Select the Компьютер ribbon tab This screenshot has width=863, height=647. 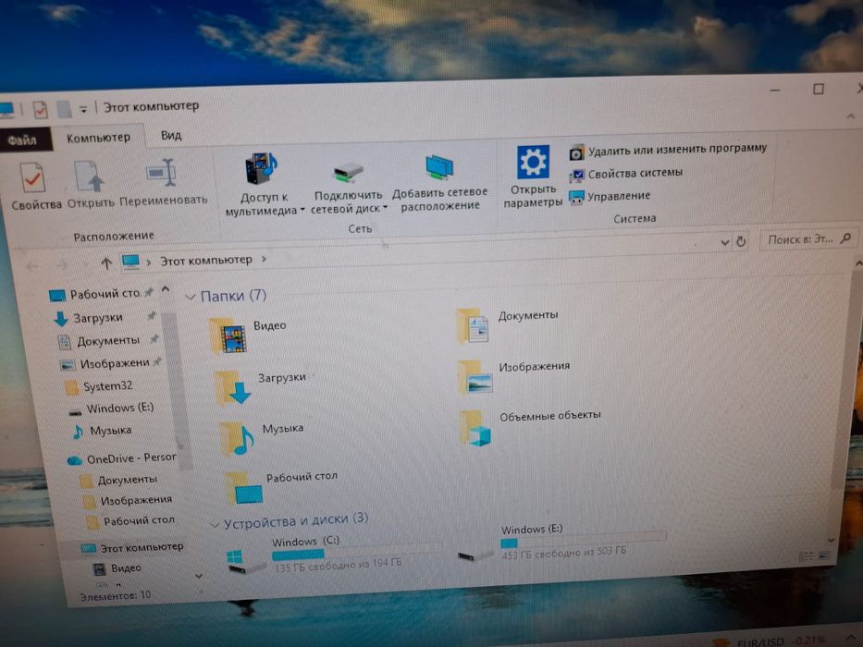coord(99,137)
